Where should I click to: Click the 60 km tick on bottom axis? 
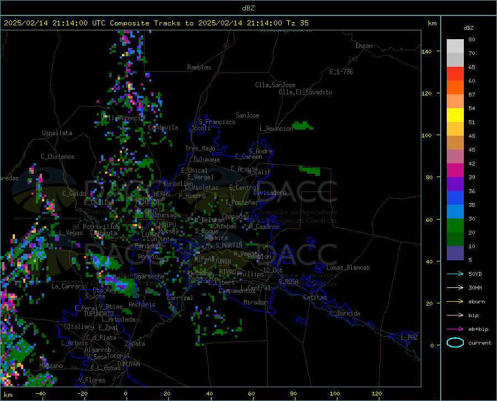pos(251,394)
